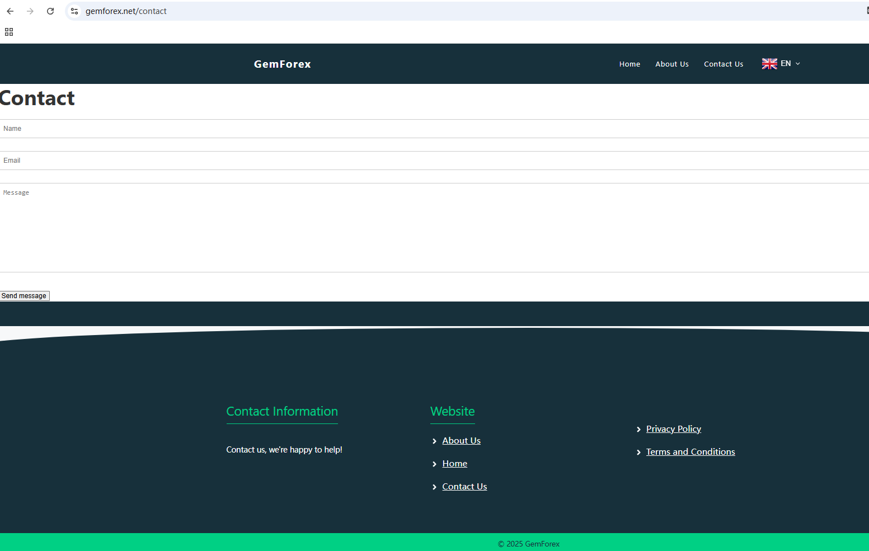
Task: Open site information icon in address bar
Action: click(x=74, y=11)
